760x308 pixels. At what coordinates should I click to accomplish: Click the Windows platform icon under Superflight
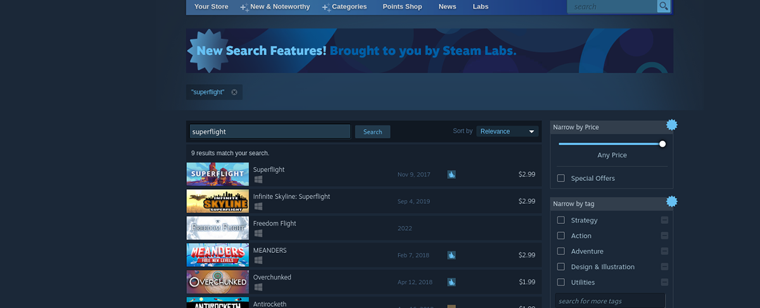258,180
